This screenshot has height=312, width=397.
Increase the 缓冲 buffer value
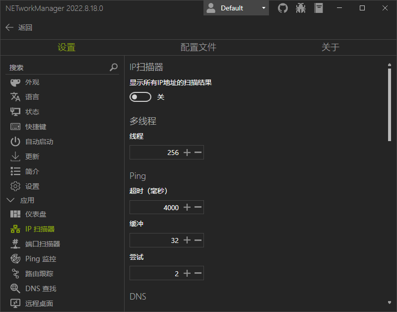point(187,240)
